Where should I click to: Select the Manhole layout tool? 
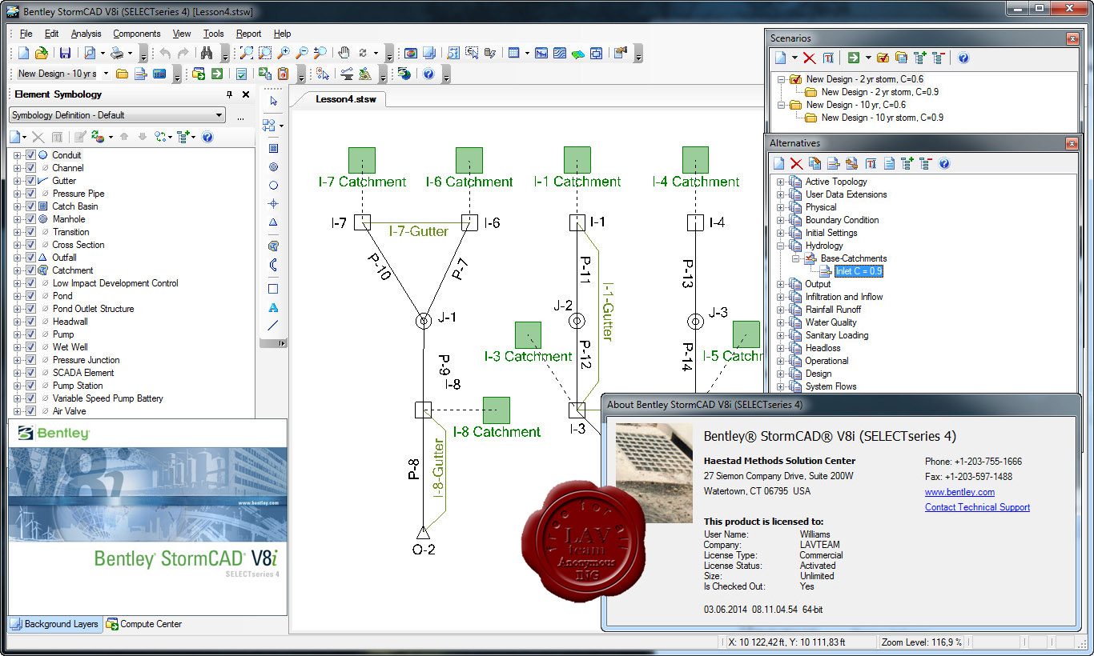point(274,167)
